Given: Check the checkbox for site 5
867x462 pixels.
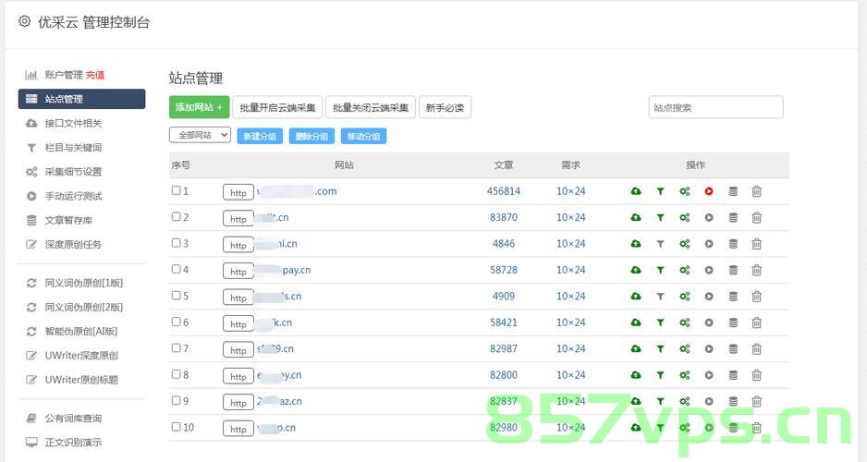Looking at the screenshot, I should (x=176, y=295).
